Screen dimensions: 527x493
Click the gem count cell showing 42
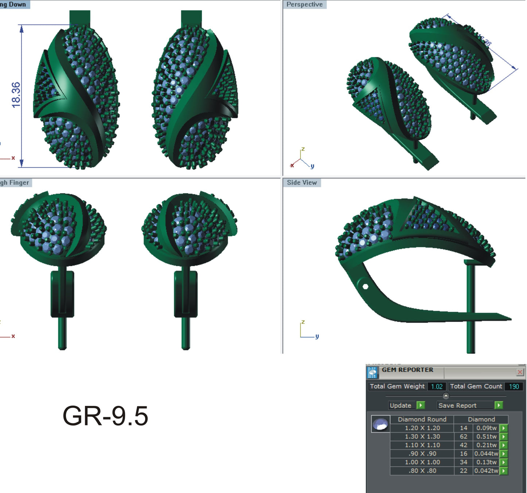(464, 445)
